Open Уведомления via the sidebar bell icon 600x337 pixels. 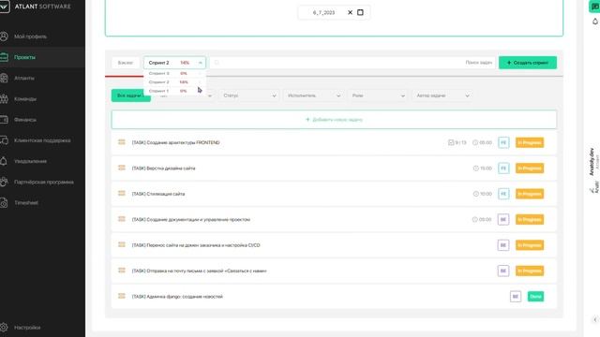pos(4,161)
